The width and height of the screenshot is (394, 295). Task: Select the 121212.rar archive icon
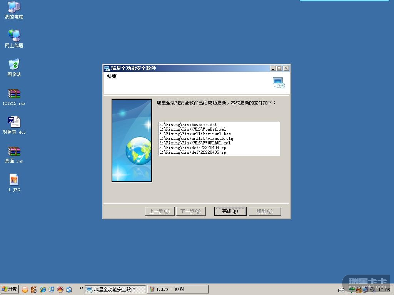click(14, 97)
